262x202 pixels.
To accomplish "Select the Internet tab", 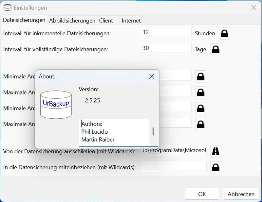I will [x=131, y=20].
